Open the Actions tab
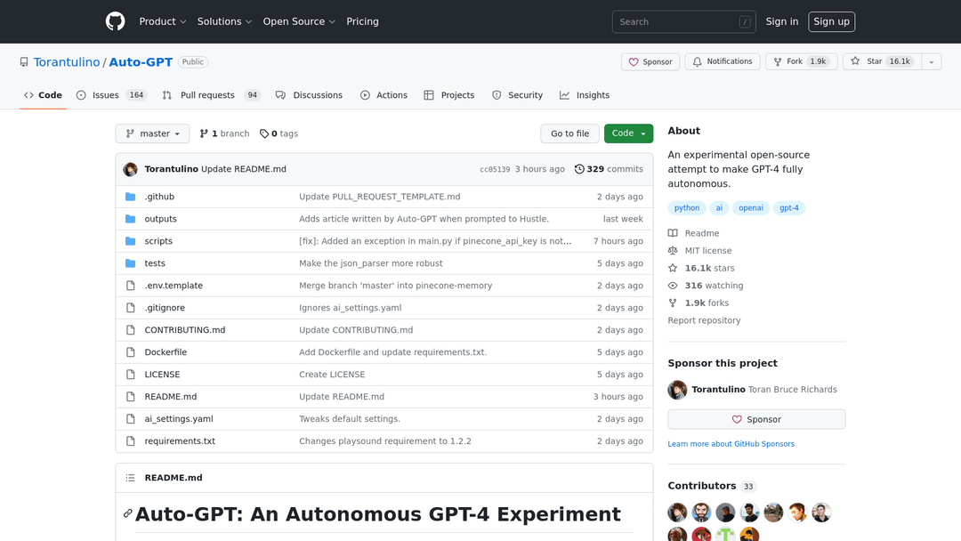Screen dimensions: 961x541 (384, 95)
